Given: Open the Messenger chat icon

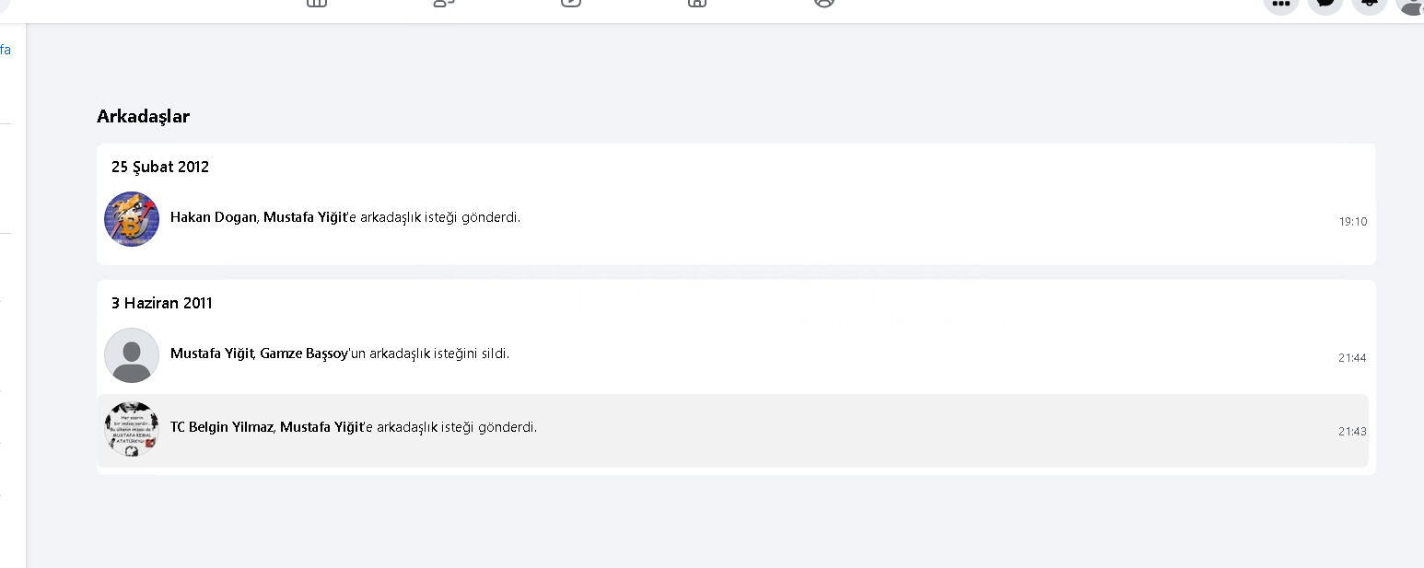Looking at the screenshot, I should [1325, 4].
